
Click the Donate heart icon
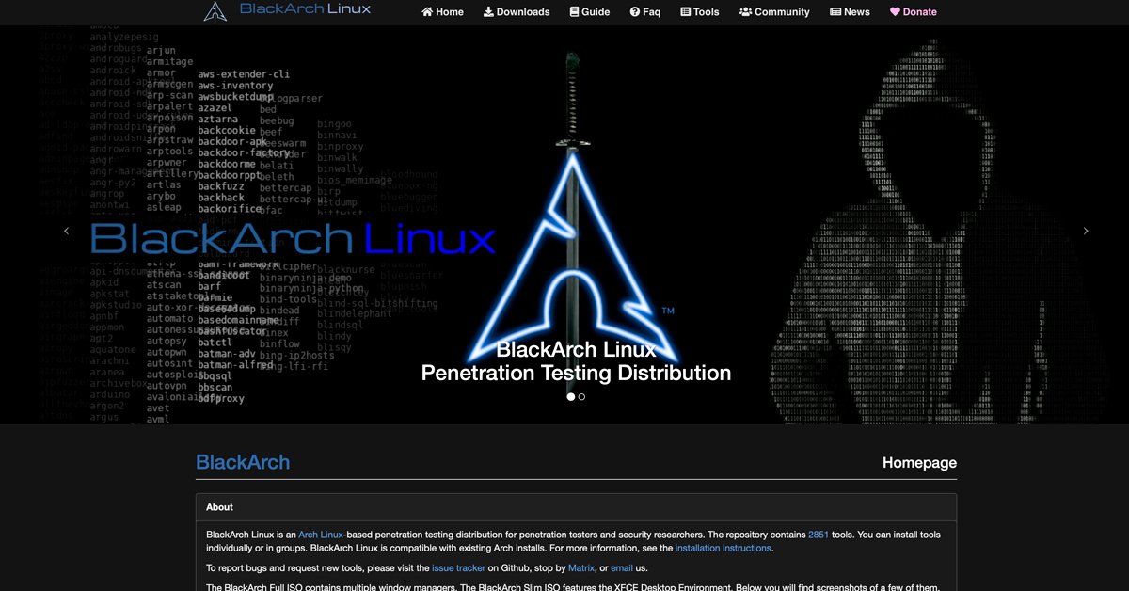point(895,12)
